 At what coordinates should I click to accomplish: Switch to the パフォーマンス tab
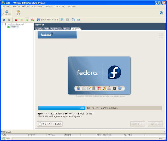click(x=56, y=29)
